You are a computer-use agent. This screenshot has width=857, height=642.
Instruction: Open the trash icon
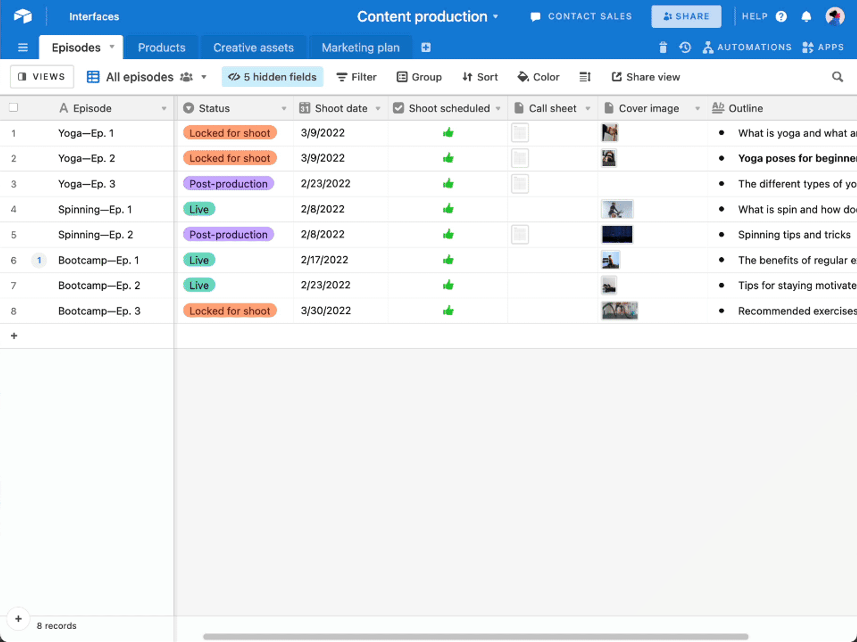663,48
